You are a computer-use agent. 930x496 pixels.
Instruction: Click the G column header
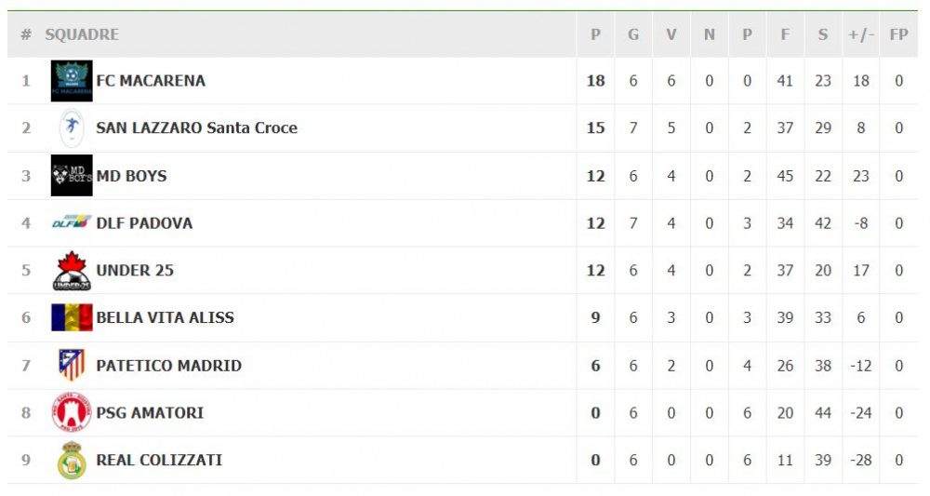633,34
